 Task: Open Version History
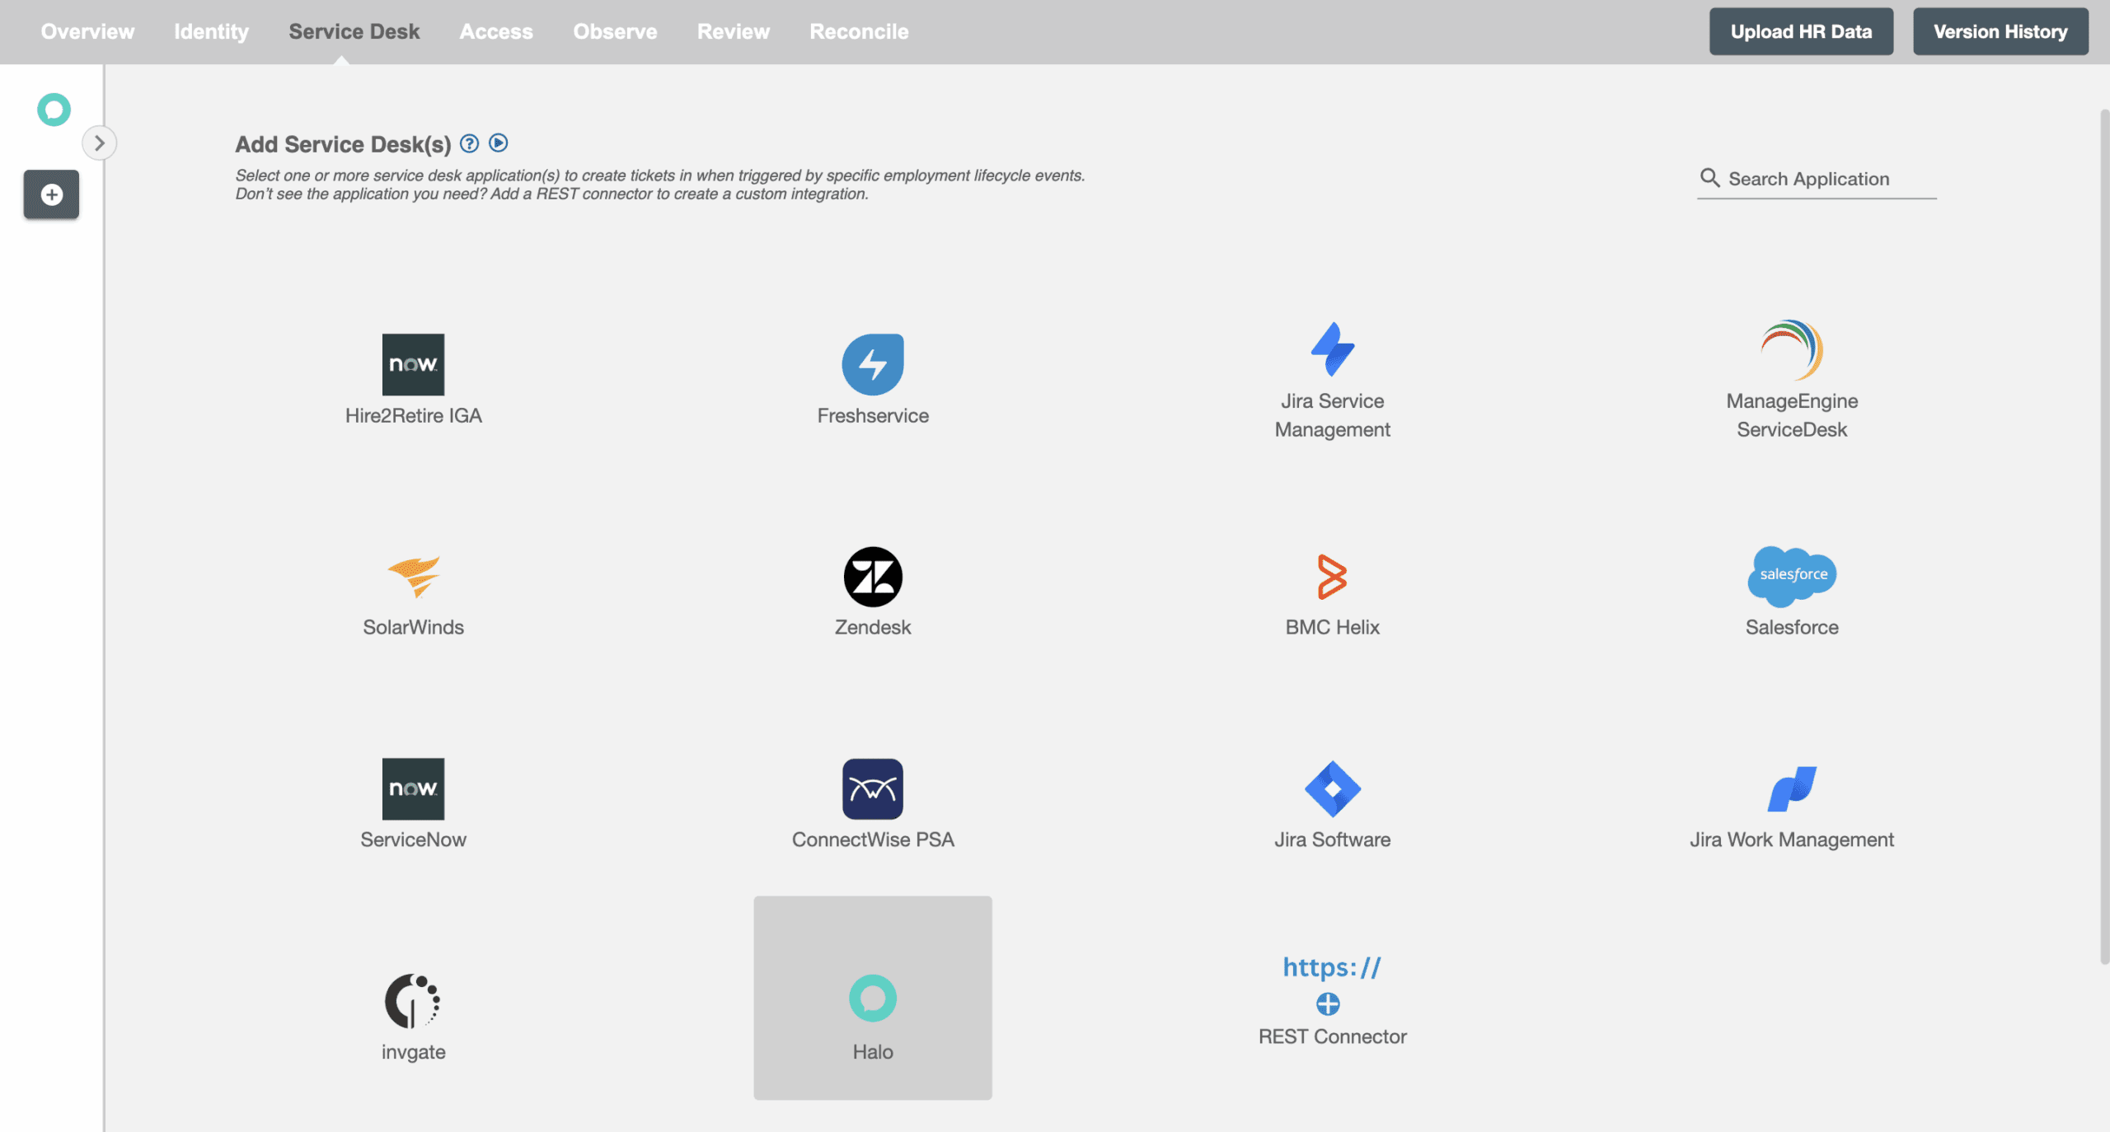(x=2000, y=31)
